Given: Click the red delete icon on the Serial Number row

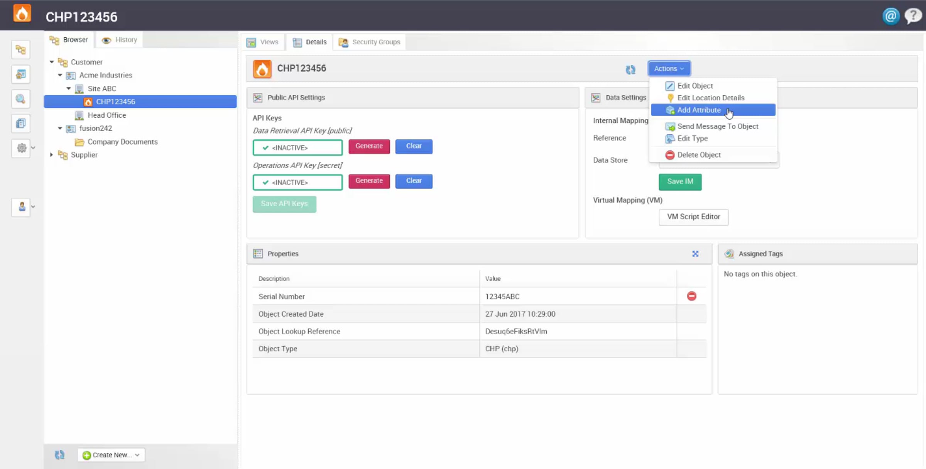Looking at the screenshot, I should click(x=691, y=296).
